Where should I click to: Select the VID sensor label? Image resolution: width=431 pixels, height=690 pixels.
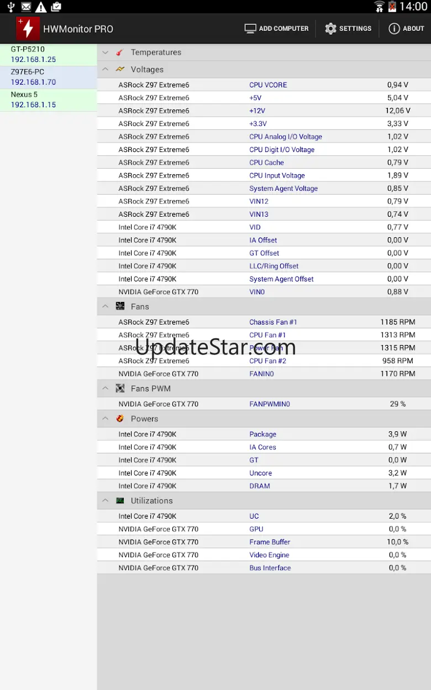(x=255, y=227)
